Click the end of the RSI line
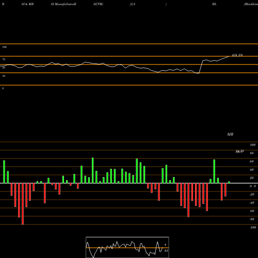Image resolution: width=258 pixels, height=258 pixels. (x=229, y=56)
